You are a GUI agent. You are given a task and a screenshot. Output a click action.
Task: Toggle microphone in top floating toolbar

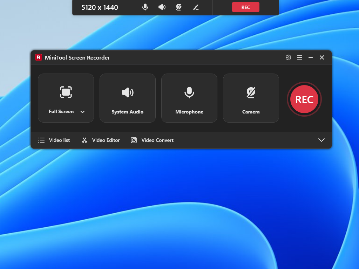[x=145, y=7]
